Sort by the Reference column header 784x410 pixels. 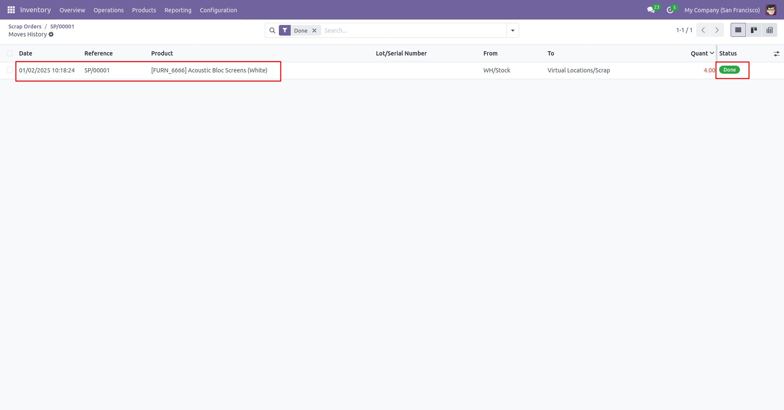point(98,53)
